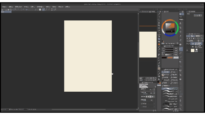Click the checkerboard icon in command bar
Screen dimensions: 205x115
pyautogui.click(x=40, y=10)
